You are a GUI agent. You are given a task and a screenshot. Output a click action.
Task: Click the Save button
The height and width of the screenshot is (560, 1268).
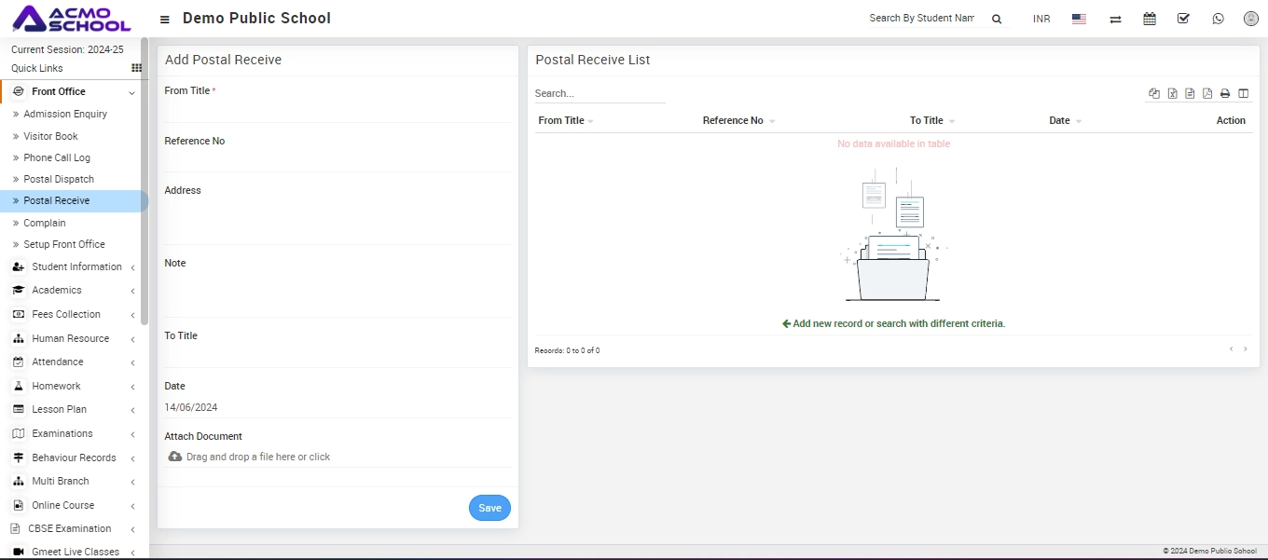[x=489, y=508]
